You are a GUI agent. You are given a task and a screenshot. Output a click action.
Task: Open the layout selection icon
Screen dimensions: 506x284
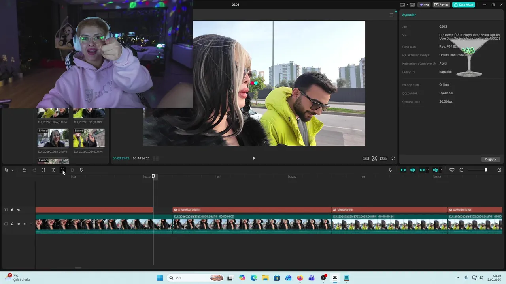[402, 5]
